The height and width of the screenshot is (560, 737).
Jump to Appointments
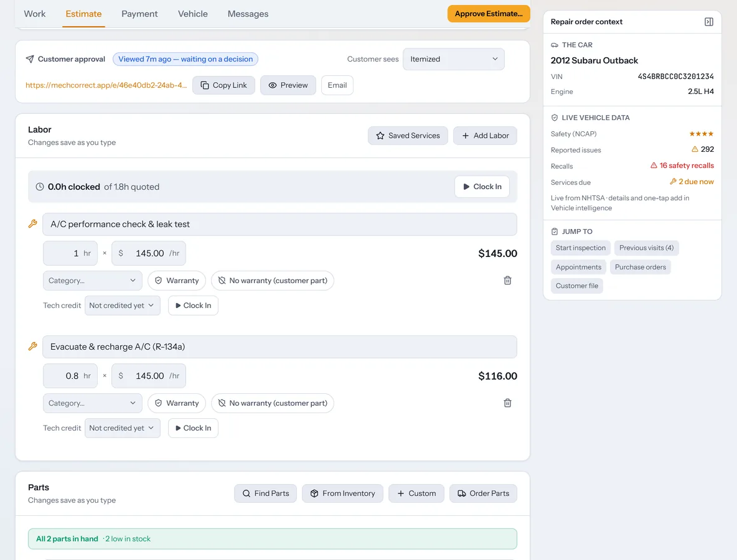click(x=579, y=268)
